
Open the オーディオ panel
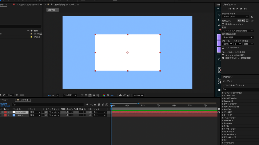[228, 81]
